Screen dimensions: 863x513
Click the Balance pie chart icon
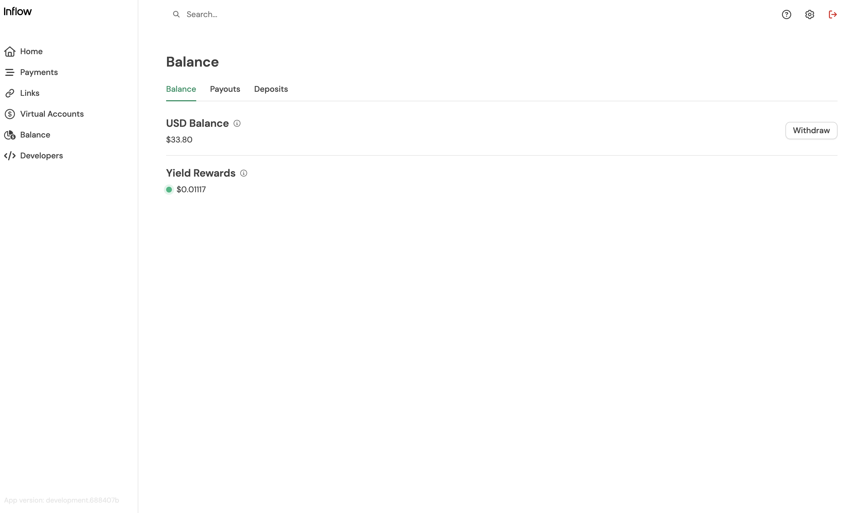tap(10, 135)
